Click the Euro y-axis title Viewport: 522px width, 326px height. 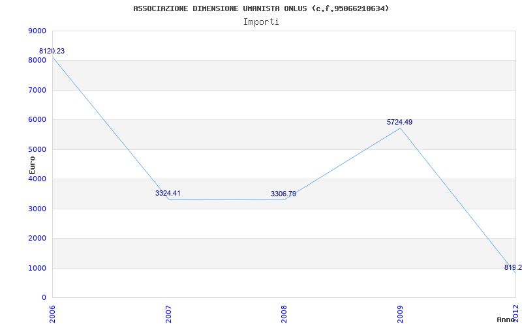click(32, 164)
